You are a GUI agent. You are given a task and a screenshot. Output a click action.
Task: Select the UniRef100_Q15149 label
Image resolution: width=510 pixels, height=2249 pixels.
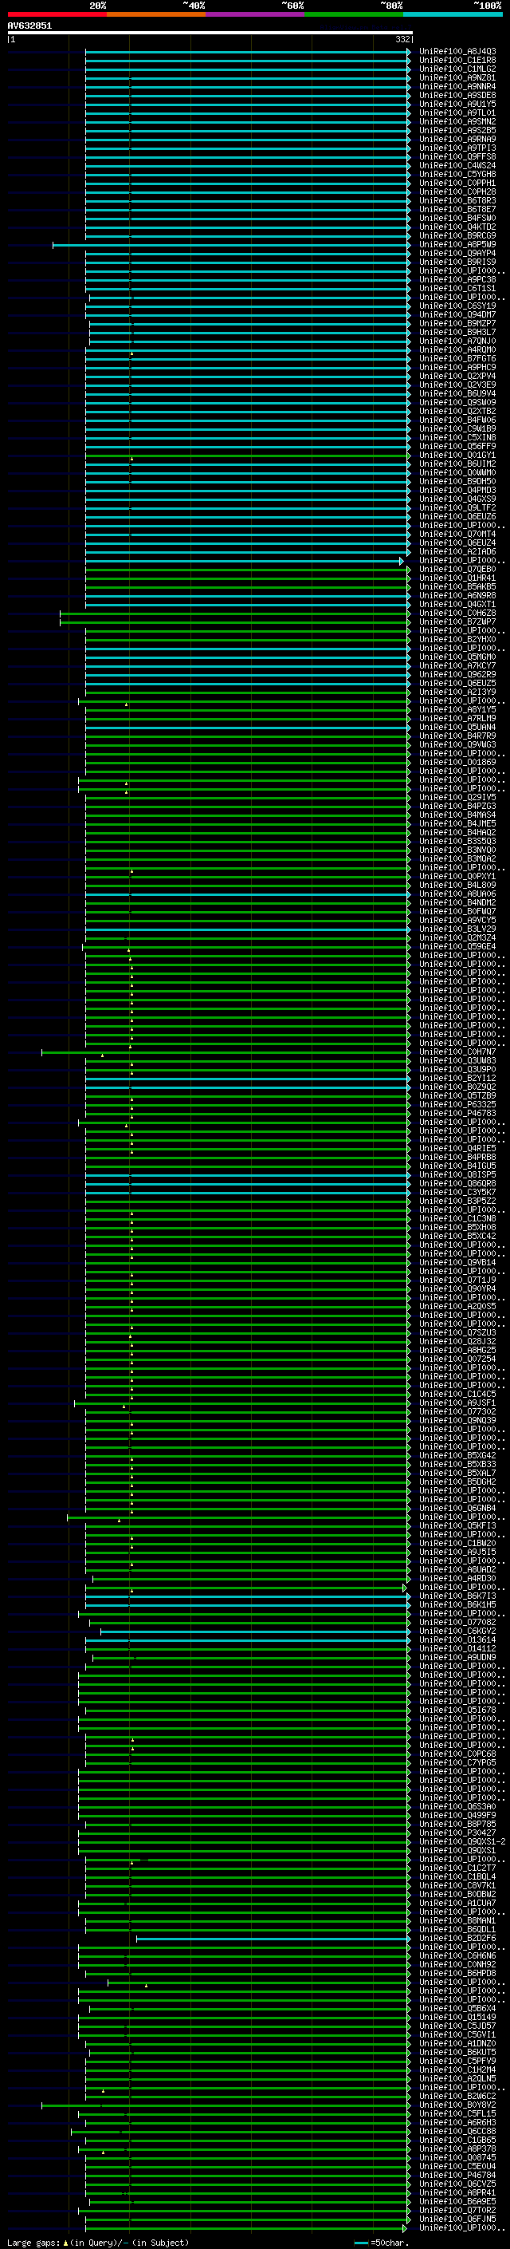(457, 2018)
